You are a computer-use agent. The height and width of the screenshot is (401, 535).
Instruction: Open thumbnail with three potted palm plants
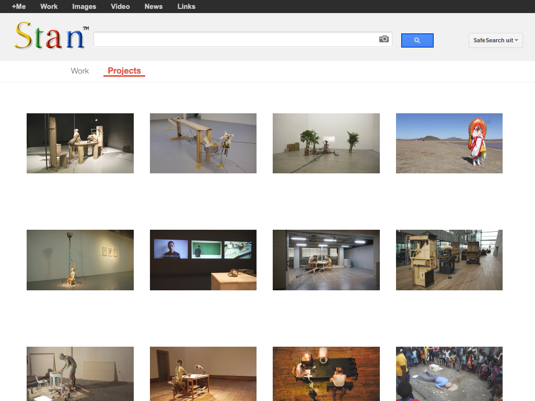point(326,143)
